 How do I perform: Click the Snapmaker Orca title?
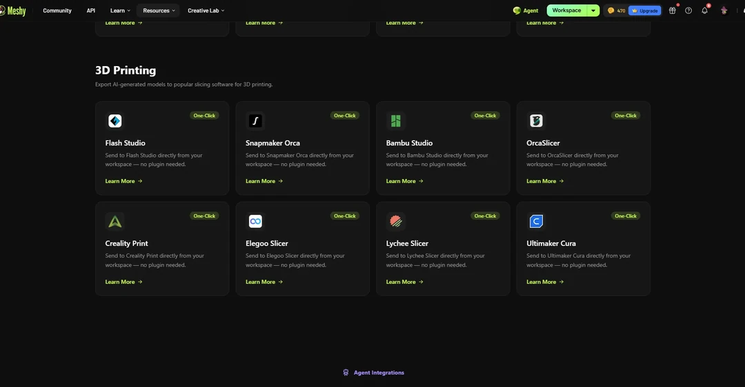(272, 143)
